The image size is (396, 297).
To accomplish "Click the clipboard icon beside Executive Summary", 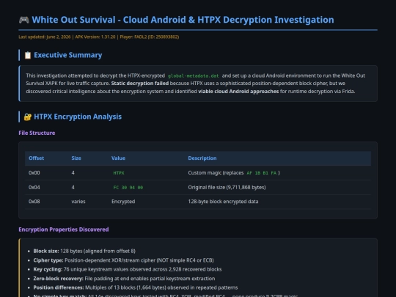I will (x=28, y=55).
